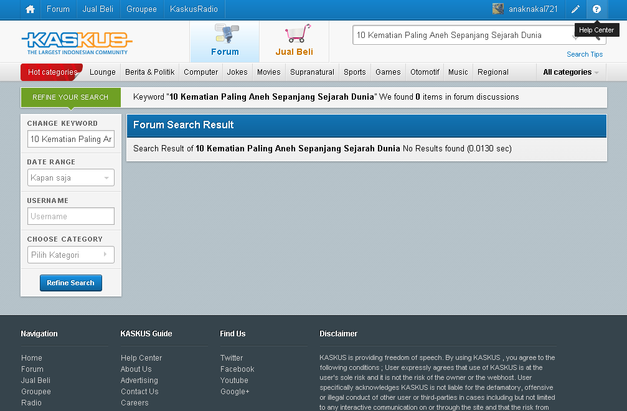This screenshot has height=411, width=627.
Task: Open the Twitter link in Find Us
Action: (x=232, y=358)
